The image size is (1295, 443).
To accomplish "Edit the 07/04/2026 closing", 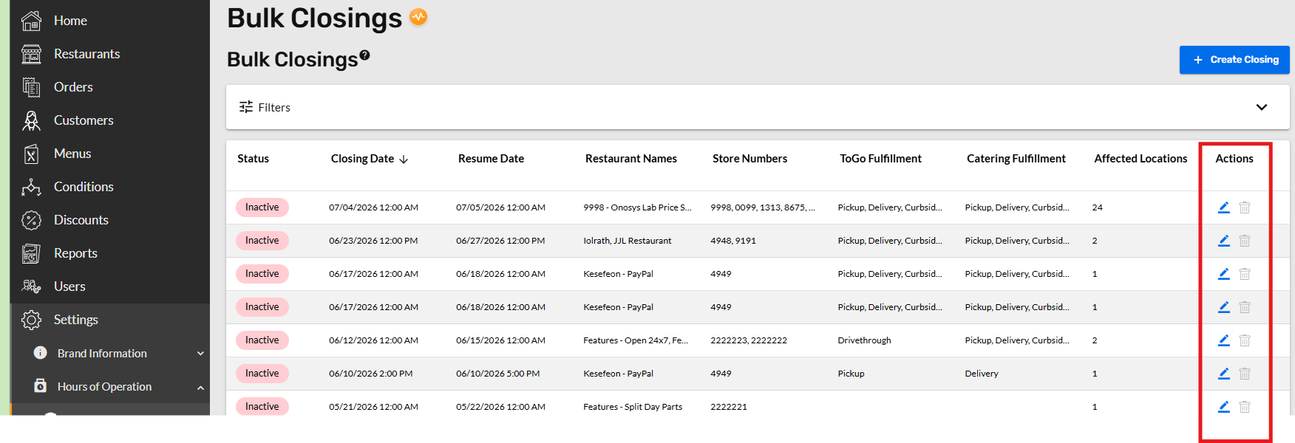I will tap(1224, 207).
